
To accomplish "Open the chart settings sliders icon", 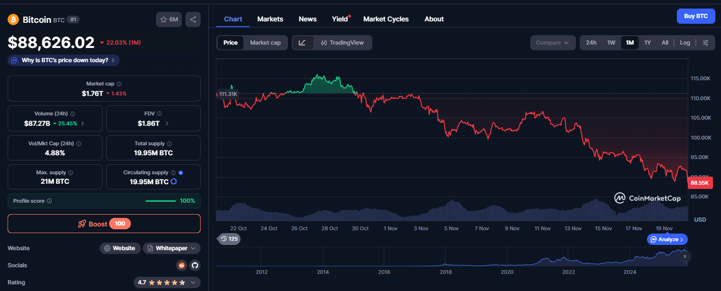I will [x=706, y=42].
